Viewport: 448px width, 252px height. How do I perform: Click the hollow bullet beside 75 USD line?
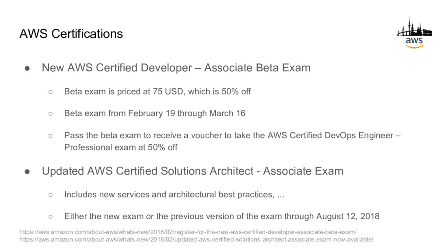click(x=51, y=92)
